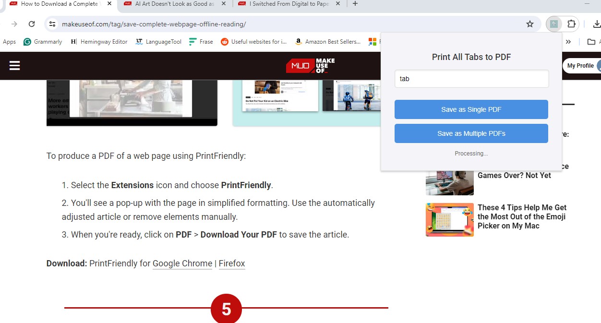
Task: Open Frase bookmark
Action: pos(201,42)
